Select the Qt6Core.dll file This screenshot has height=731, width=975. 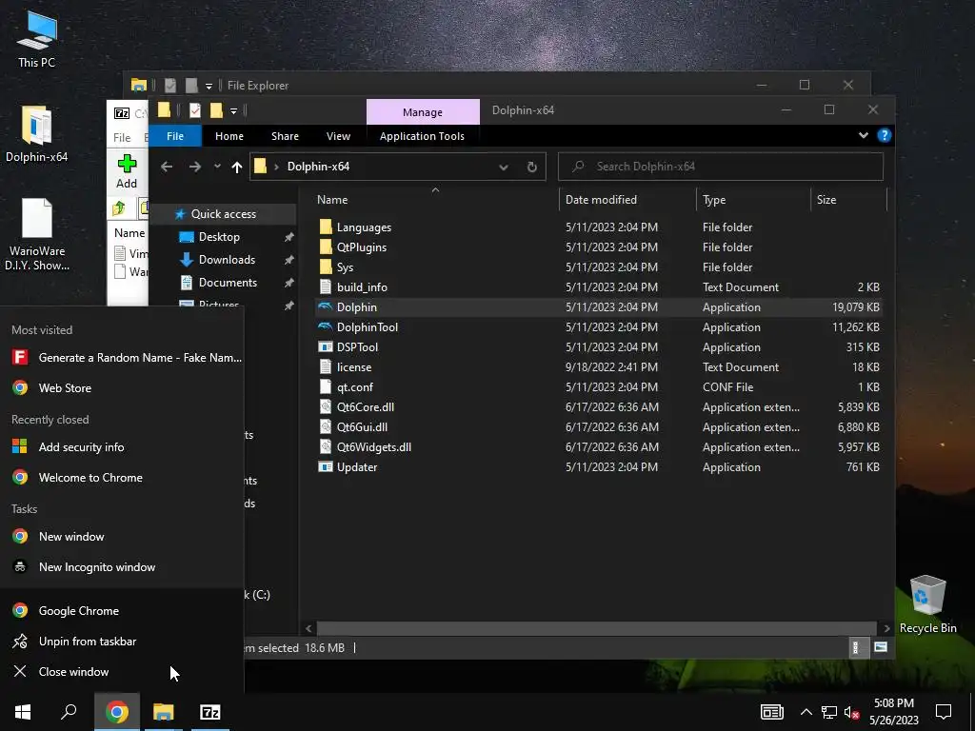(365, 407)
